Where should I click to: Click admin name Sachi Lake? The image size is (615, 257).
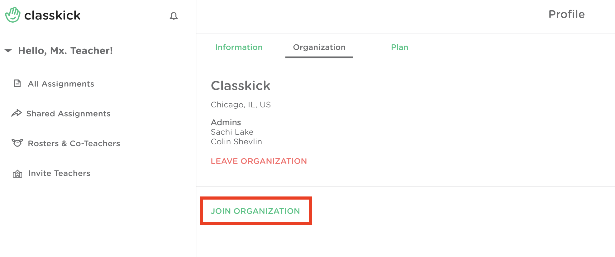(x=232, y=132)
